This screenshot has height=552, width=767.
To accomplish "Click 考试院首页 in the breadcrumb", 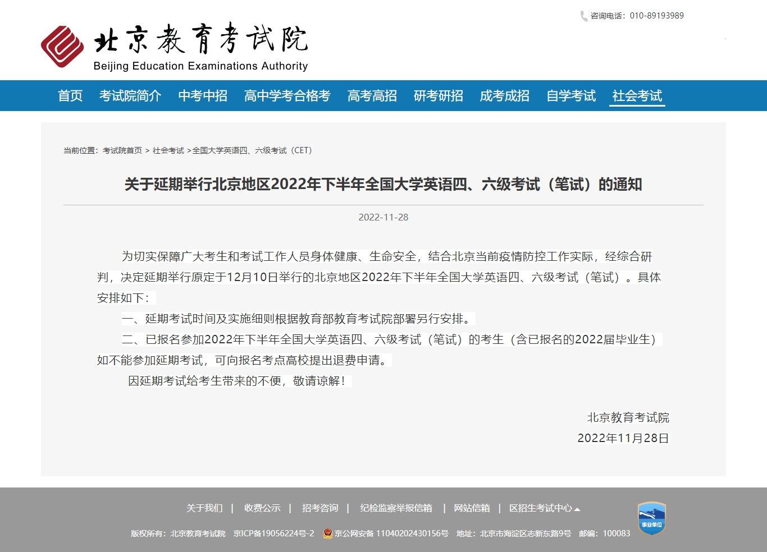I will pos(122,150).
